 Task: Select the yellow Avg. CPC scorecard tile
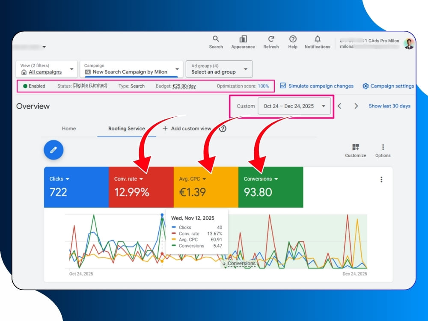[206, 187]
